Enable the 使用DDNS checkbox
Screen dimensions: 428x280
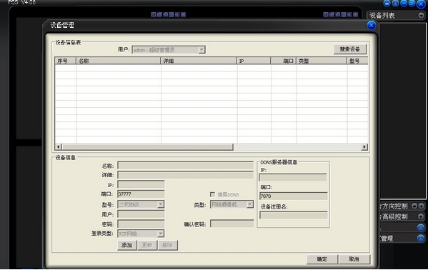tap(213, 194)
